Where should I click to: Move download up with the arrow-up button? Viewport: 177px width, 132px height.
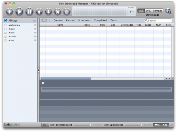click(39, 12)
